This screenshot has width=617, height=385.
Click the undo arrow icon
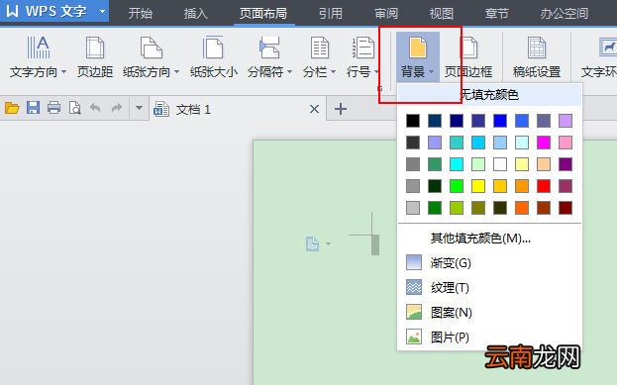[95, 107]
